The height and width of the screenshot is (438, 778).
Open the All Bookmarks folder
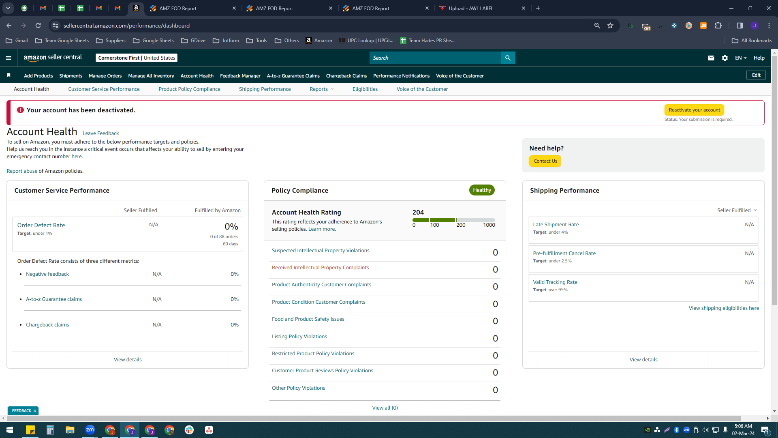[x=752, y=41]
